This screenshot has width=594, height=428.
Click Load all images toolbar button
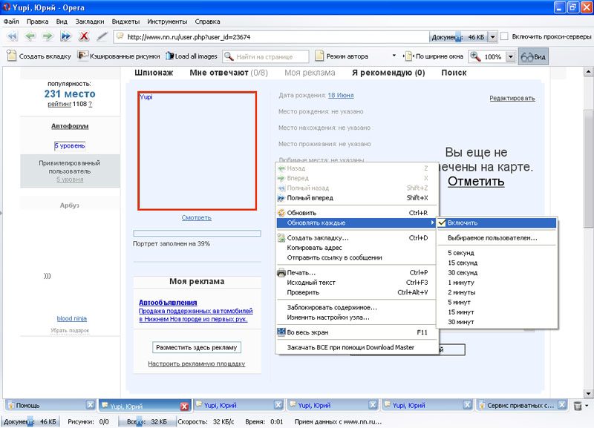(x=192, y=56)
